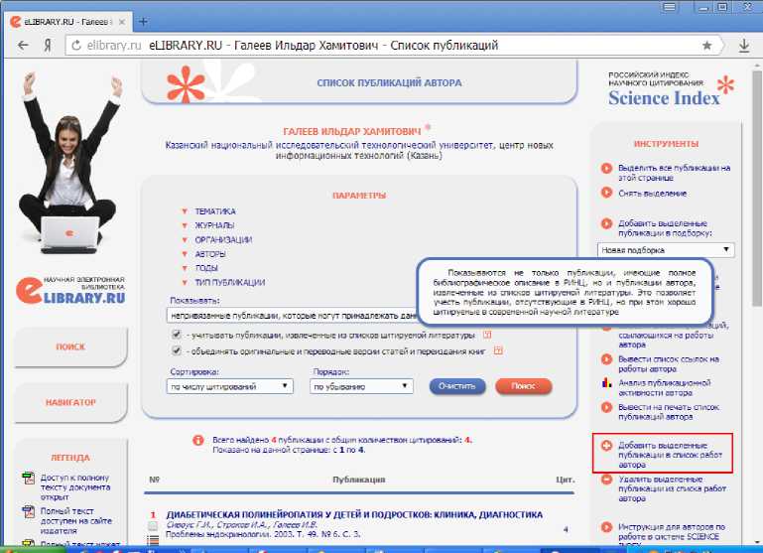Click bullet icon beside 'Снять выделение'
The image size is (763, 553).
(606, 193)
